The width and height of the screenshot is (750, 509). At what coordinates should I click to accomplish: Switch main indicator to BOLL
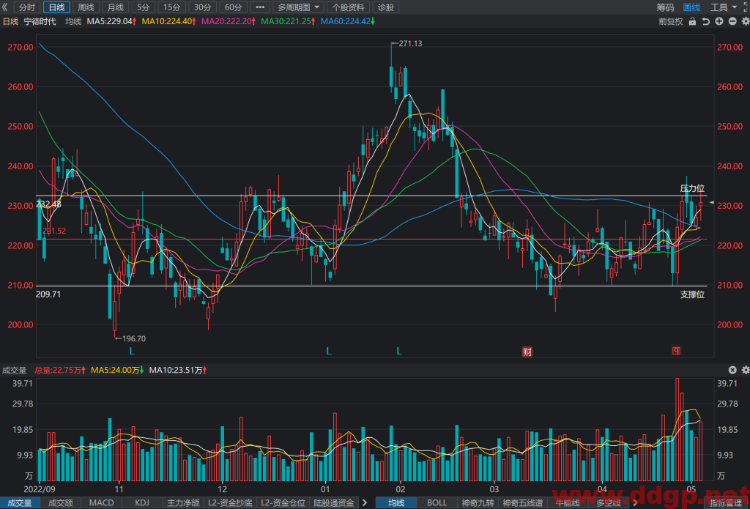[x=437, y=503]
